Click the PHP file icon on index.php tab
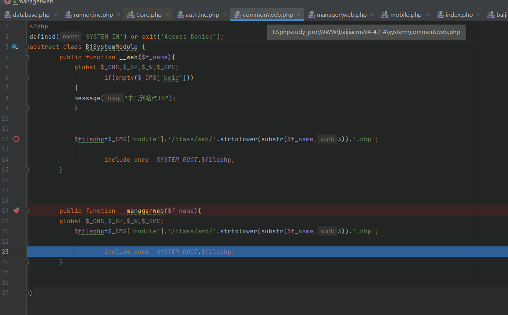Viewport: 508px width, 315px height. 440,15
